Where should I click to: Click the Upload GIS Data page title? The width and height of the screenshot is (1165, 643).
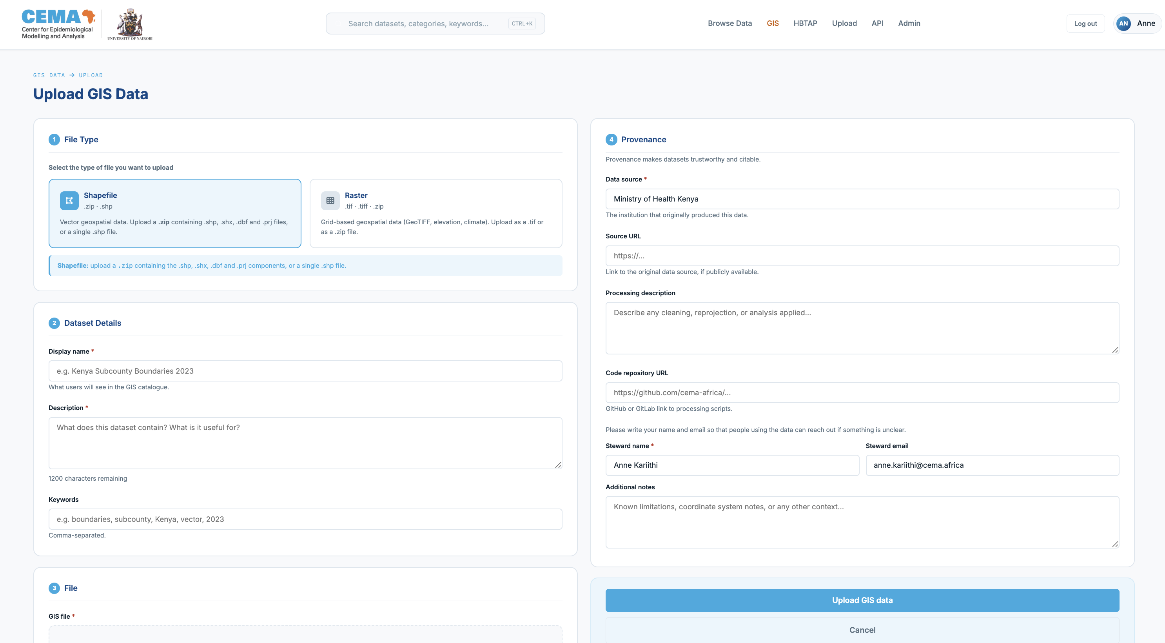[x=91, y=94]
